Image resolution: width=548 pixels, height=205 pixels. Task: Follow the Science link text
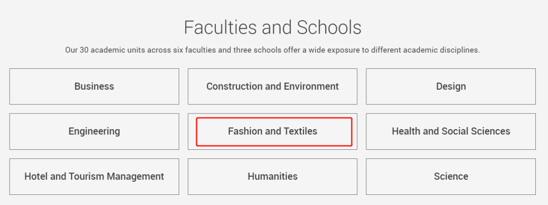(451, 177)
